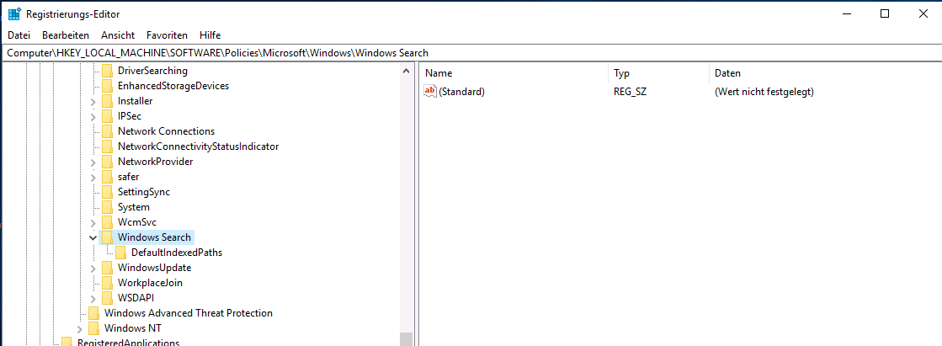The height and width of the screenshot is (346, 942).
Task: Click the Registry Editor app icon in title bar
Action: (x=15, y=13)
